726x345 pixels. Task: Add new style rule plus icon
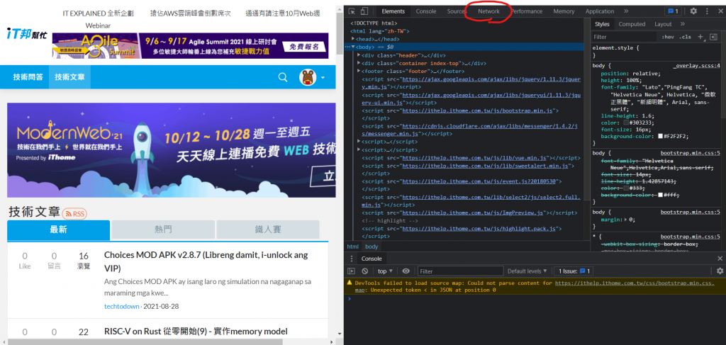tap(700, 37)
